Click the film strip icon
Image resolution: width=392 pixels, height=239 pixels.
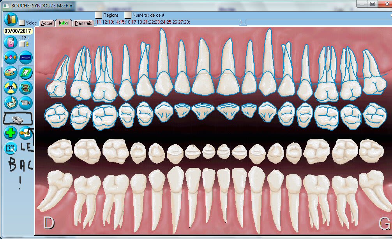point(11,148)
